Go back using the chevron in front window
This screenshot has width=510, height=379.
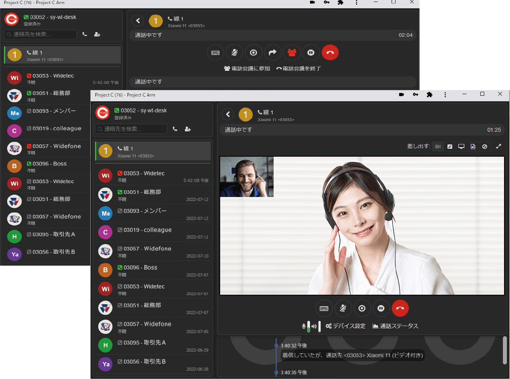[228, 114]
